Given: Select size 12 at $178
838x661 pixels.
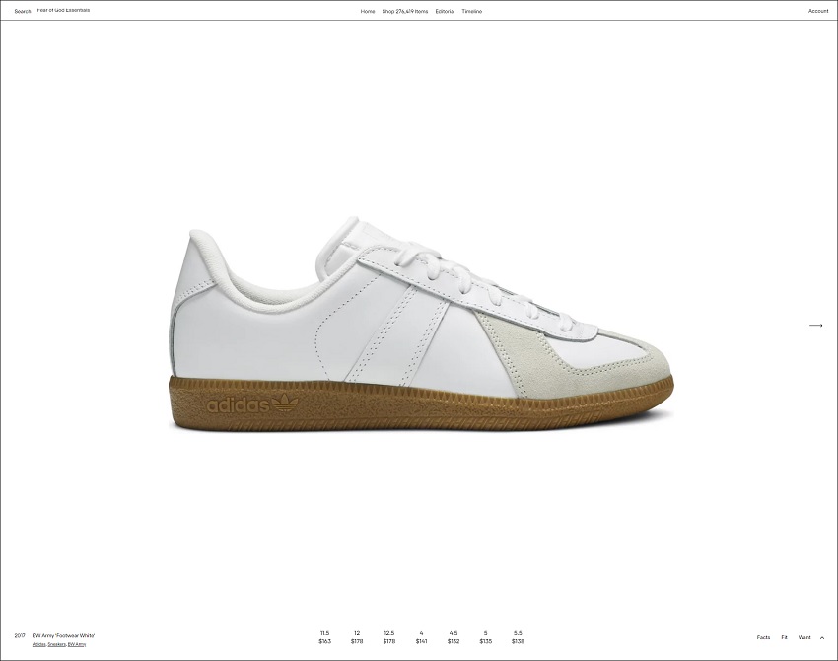Looking at the screenshot, I should pos(357,637).
